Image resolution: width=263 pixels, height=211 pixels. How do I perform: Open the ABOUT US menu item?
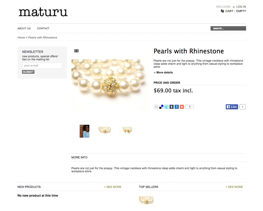24,28
